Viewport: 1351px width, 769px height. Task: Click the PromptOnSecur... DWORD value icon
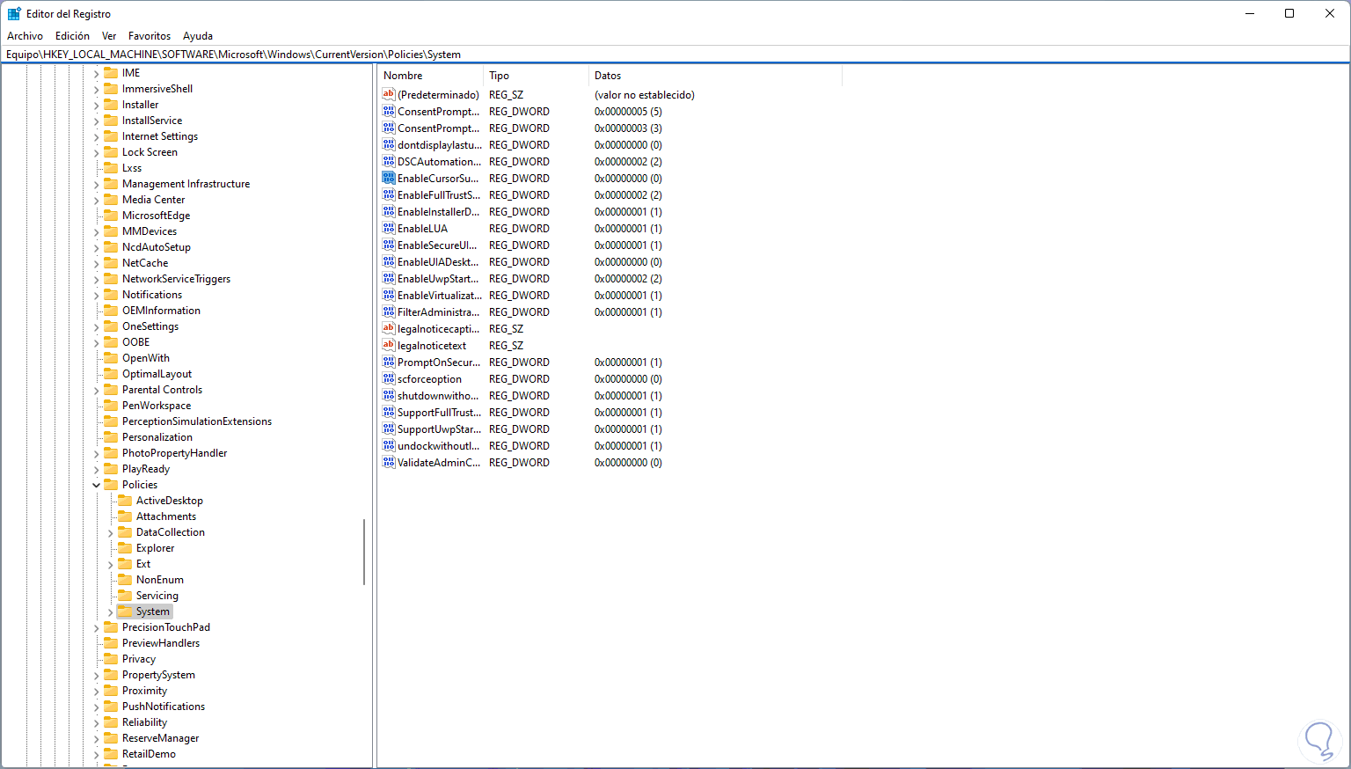pyautogui.click(x=389, y=362)
